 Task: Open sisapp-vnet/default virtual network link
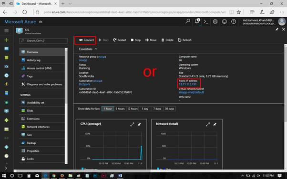pyautogui.click(x=191, y=92)
